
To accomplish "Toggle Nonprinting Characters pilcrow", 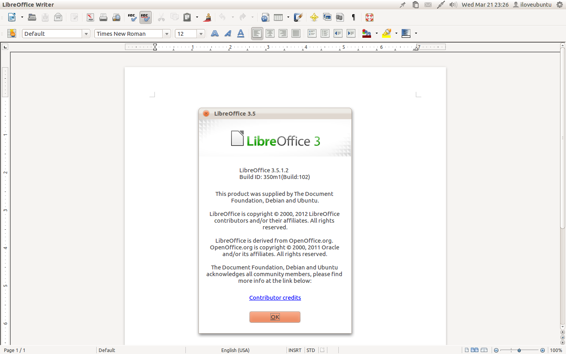I will [x=353, y=17].
